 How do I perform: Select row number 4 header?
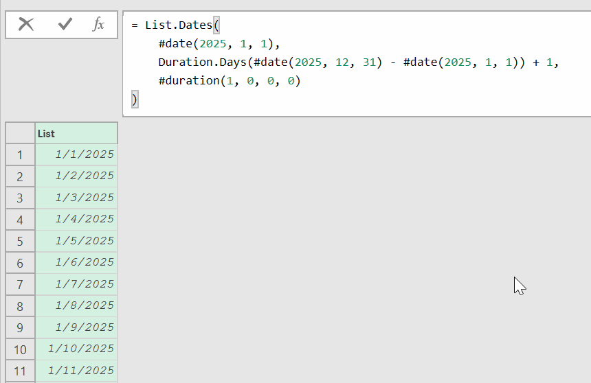click(x=20, y=220)
